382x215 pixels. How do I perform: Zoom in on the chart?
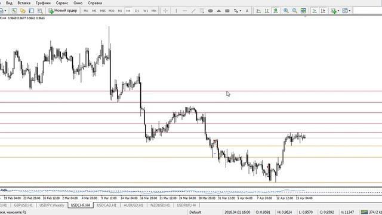click(286, 11)
